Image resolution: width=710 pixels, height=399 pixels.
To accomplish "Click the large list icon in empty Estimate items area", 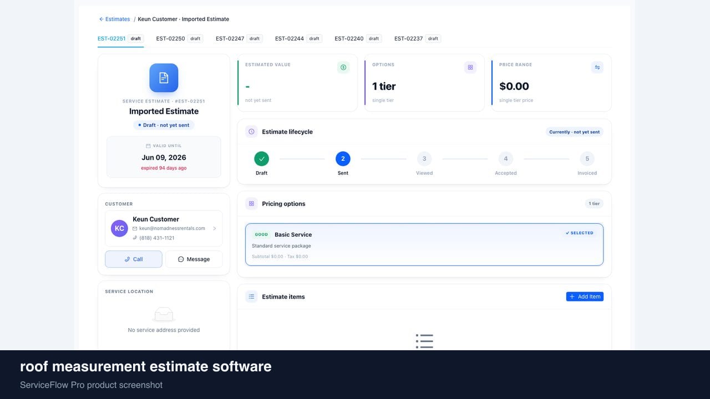I will point(424,341).
